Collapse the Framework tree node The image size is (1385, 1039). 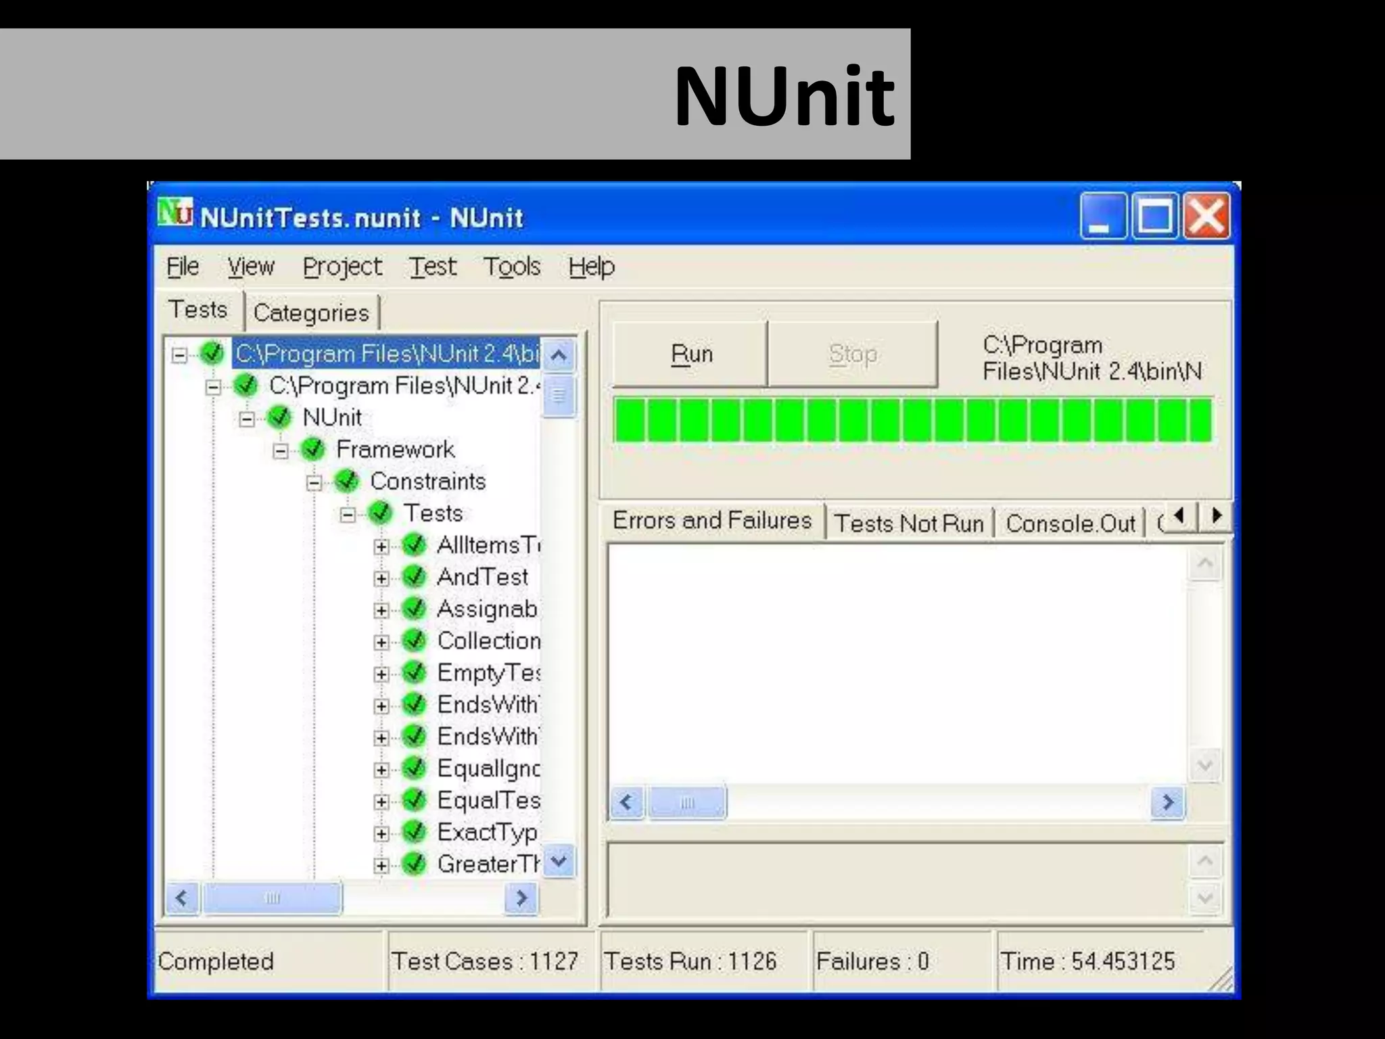[x=281, y=451]
